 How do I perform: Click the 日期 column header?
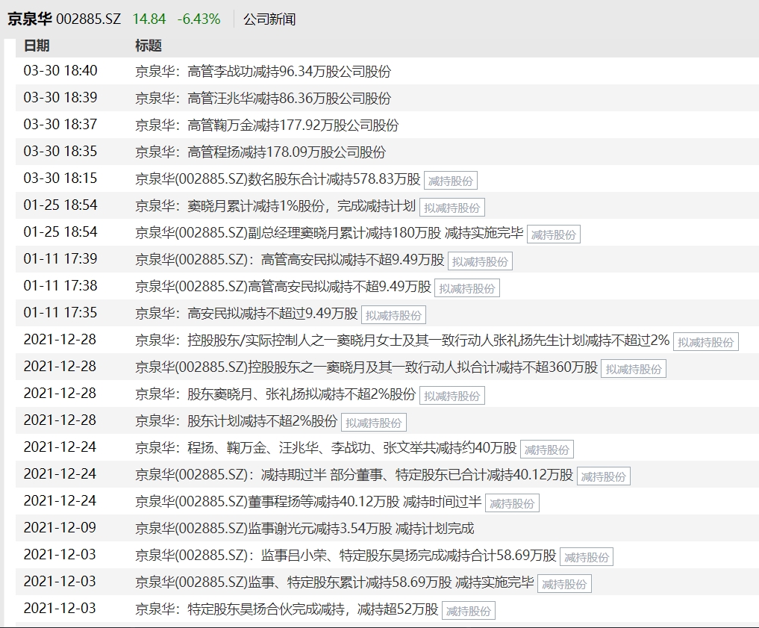coord(37,46)
